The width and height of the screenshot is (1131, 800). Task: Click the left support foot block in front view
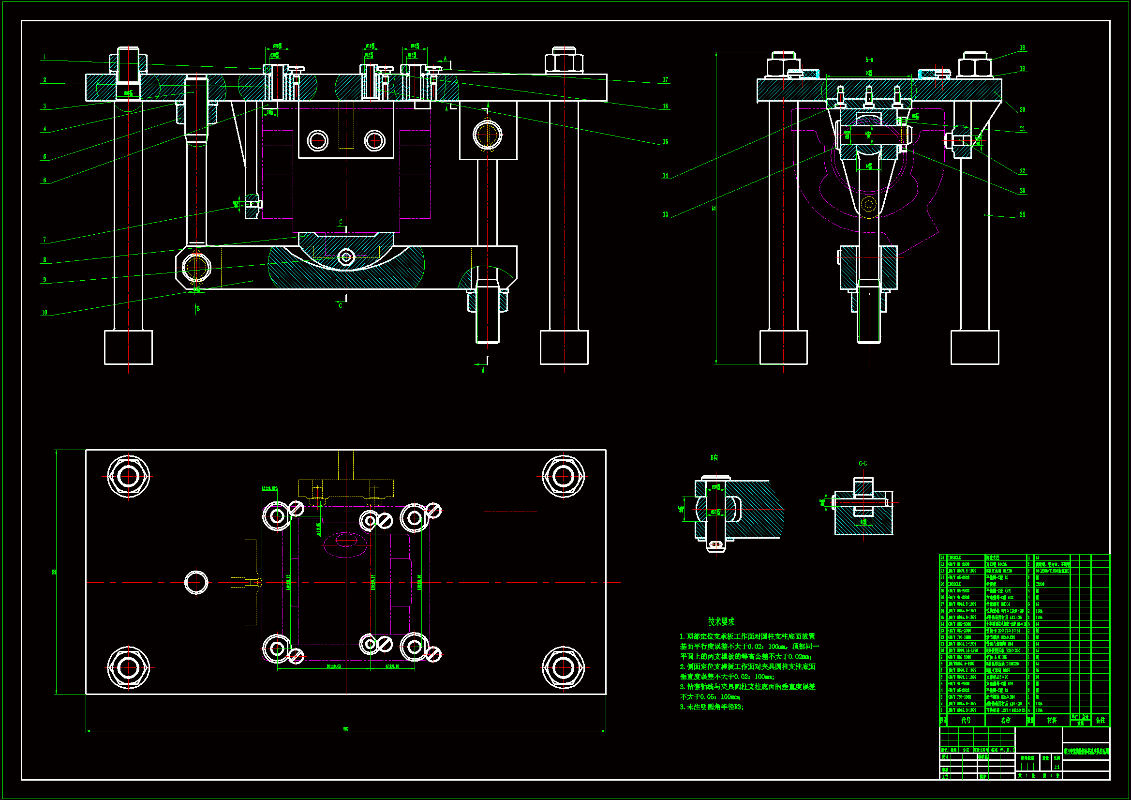tap(128, 347)
